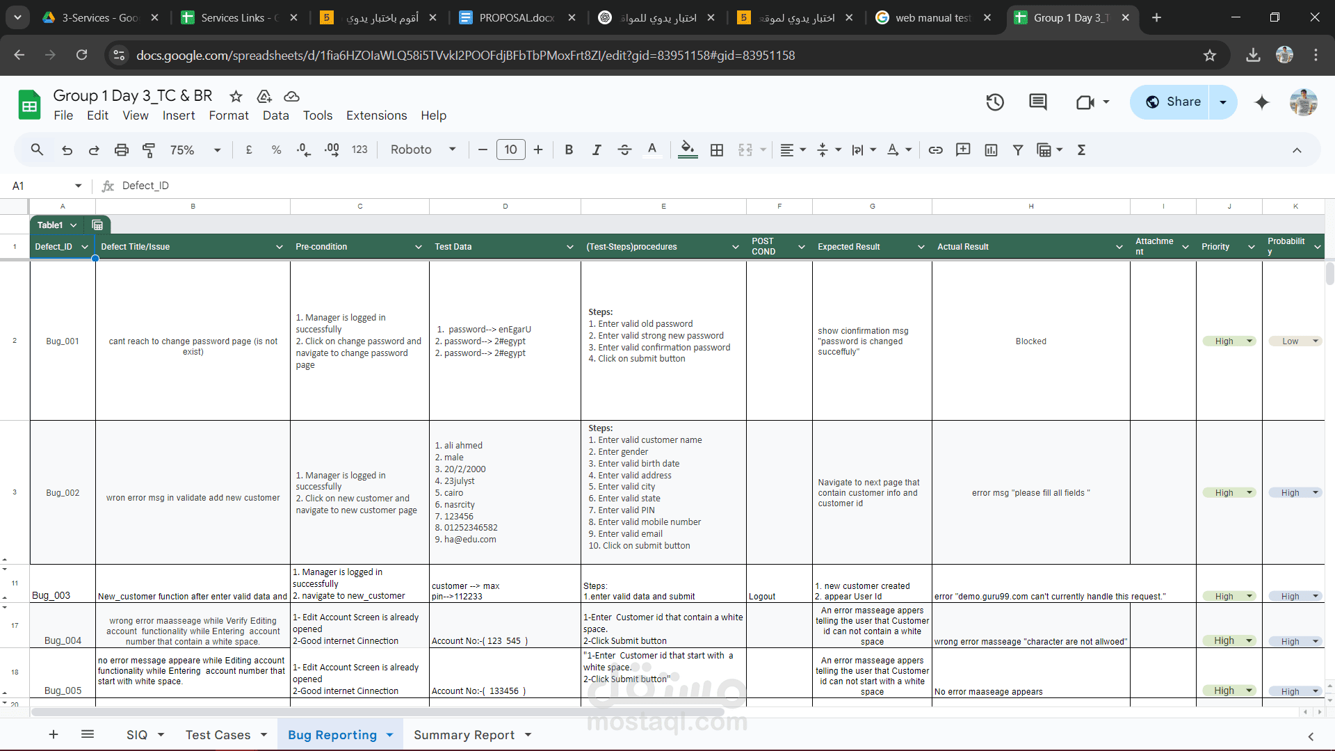Open the zoom 75% dropdown
1335x751 pixels.
[196, 150]
